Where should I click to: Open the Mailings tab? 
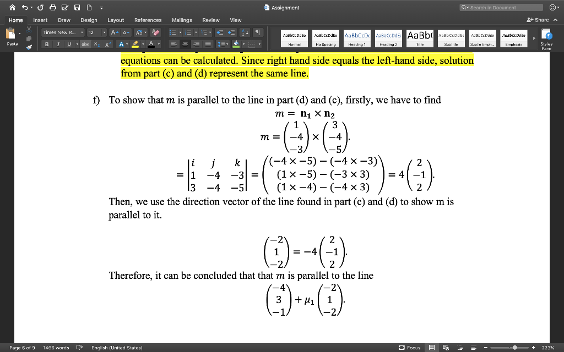[182, 20]
